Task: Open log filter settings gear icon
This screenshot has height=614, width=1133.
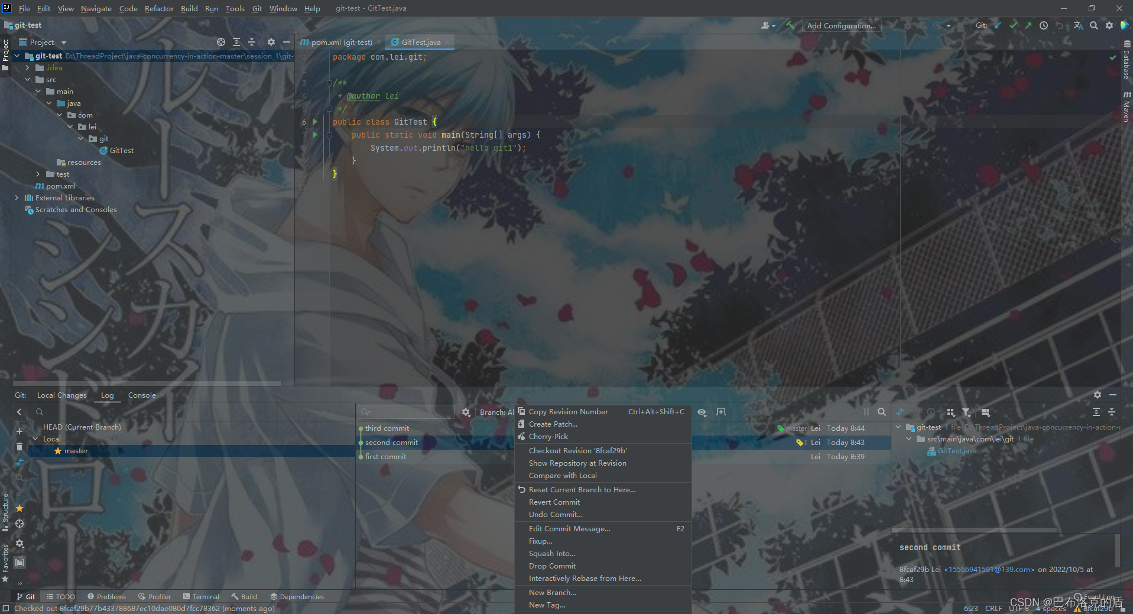Action: pos(466,412)
